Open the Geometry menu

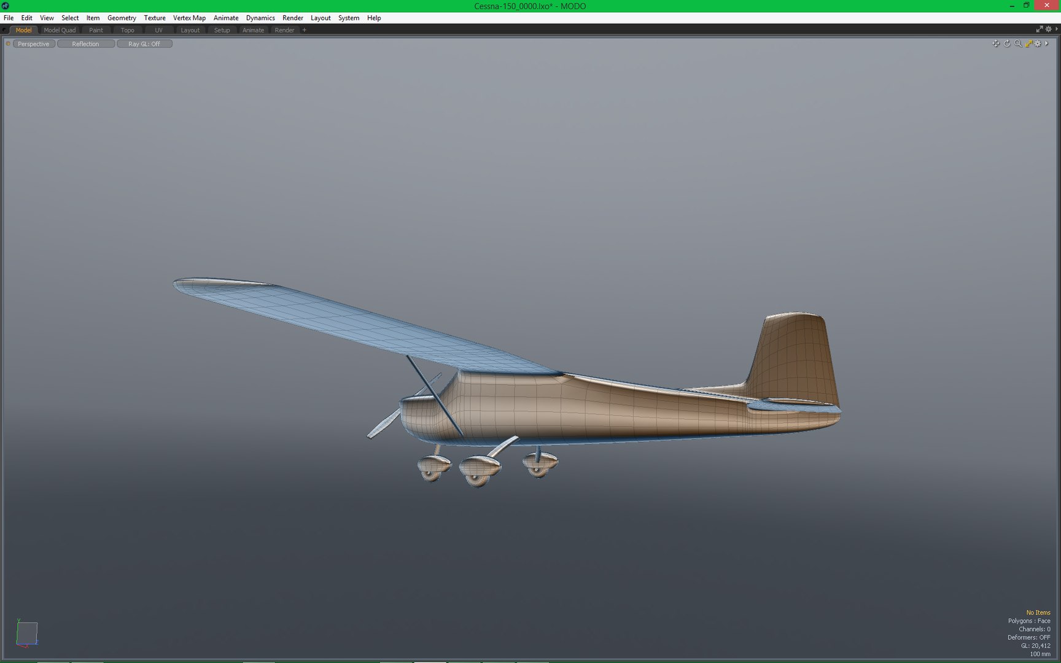(x=122, y=18)
